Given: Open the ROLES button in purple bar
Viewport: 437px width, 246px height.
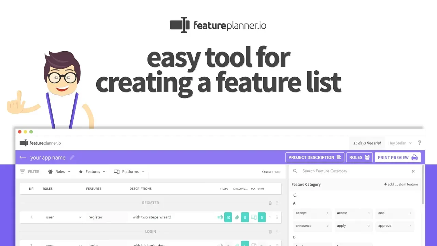Looking at the screenshot, I should point(360,158).
